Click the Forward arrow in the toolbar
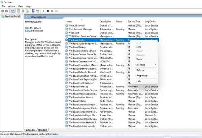Image resolution: width=202 pixels, height=138 pixels. click(7, 11)
